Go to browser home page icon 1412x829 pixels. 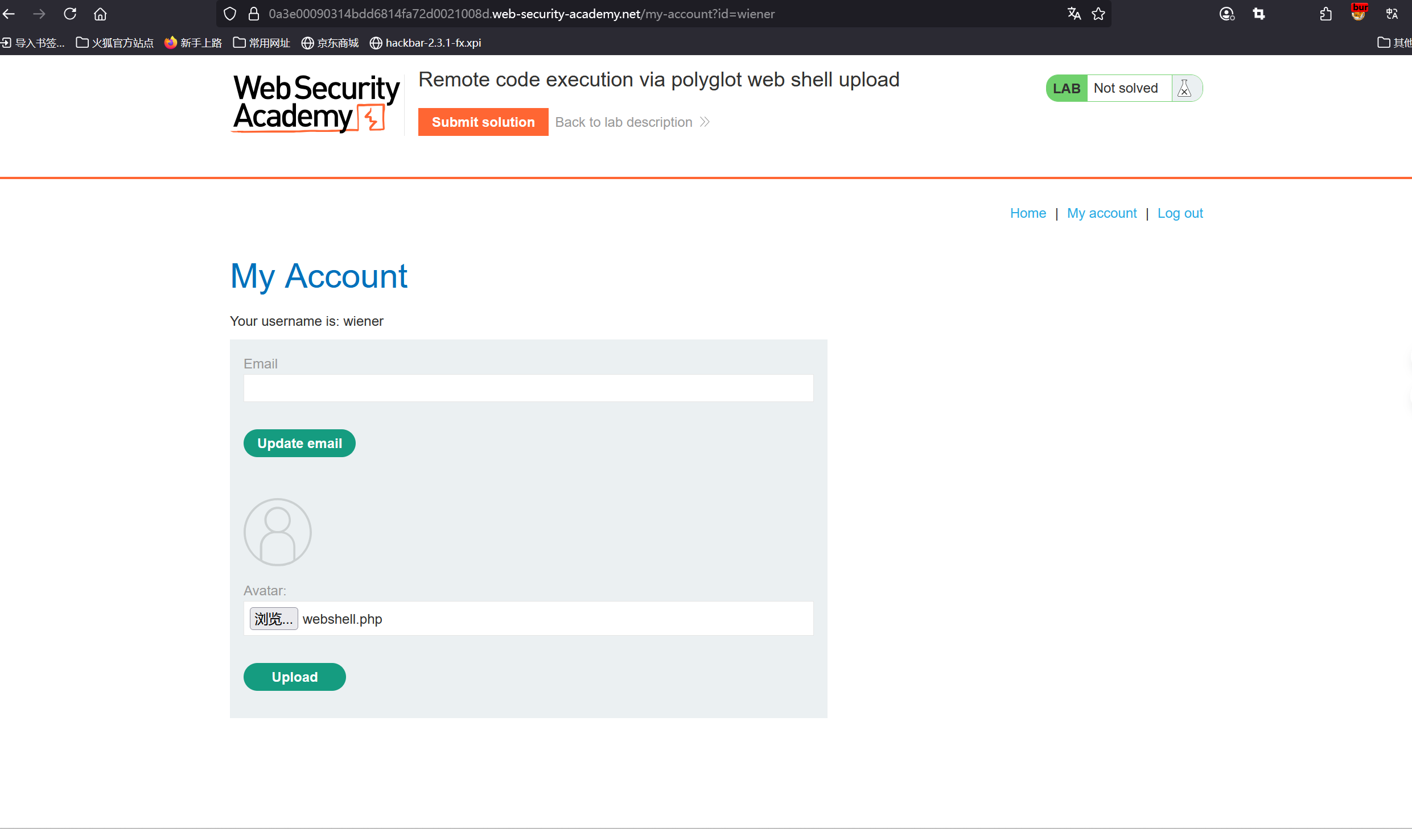pos(100,14)
